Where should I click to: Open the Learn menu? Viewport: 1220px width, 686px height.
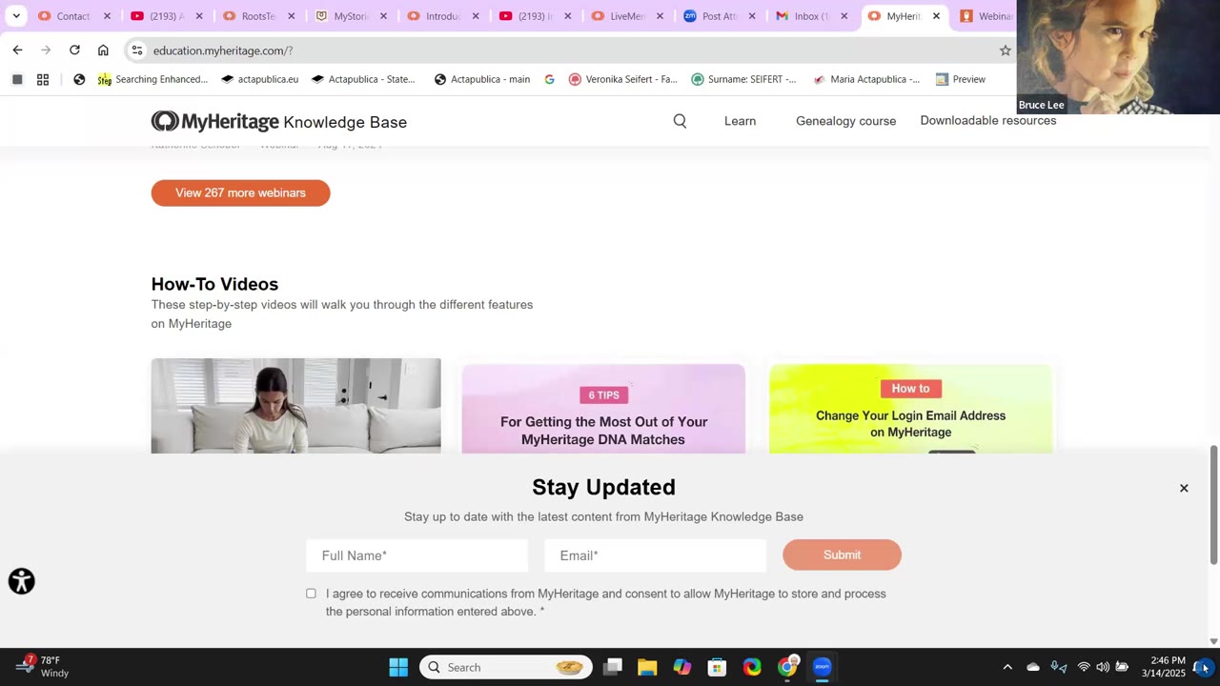click(740, 121)
